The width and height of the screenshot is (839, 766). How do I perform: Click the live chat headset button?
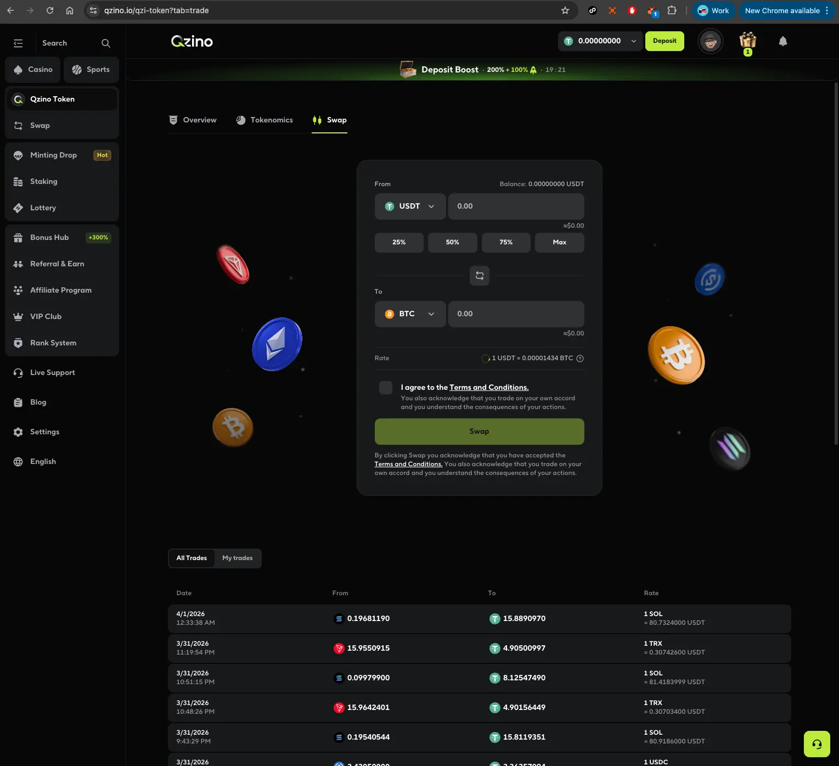pyautogui.click(x=817, y=745)
